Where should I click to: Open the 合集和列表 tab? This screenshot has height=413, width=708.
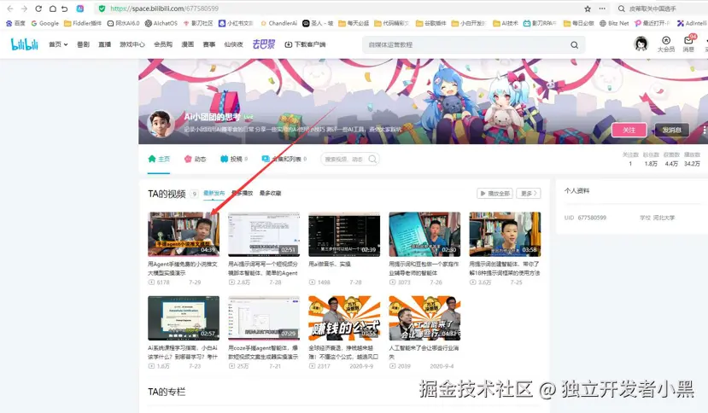coord(284,159)
